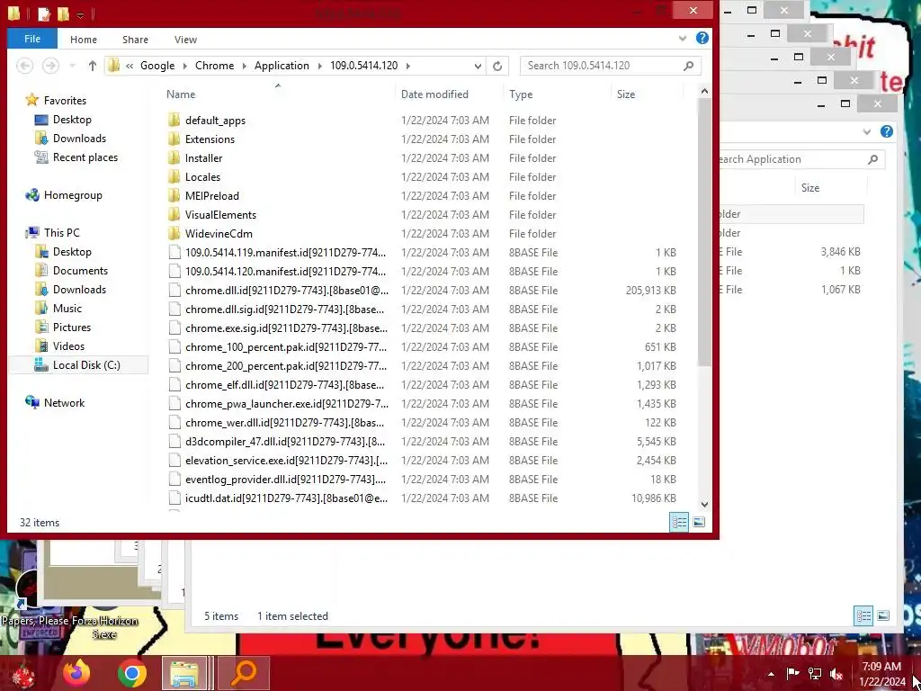Select the default_apps folder icon
This screenshot has width=921, height=691.
tap(174, 120)
